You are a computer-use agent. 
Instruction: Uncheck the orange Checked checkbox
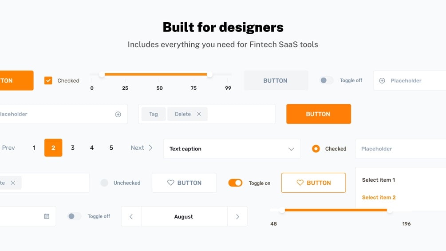point(48,80)
